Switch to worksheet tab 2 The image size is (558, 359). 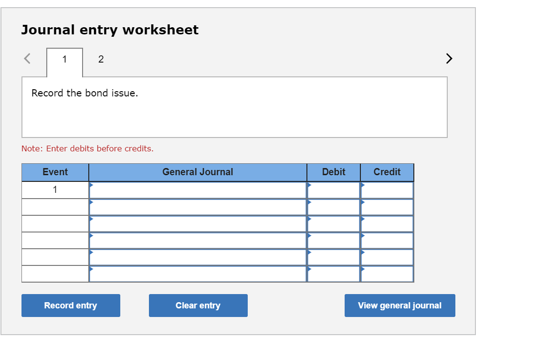[x=101, y=59]
